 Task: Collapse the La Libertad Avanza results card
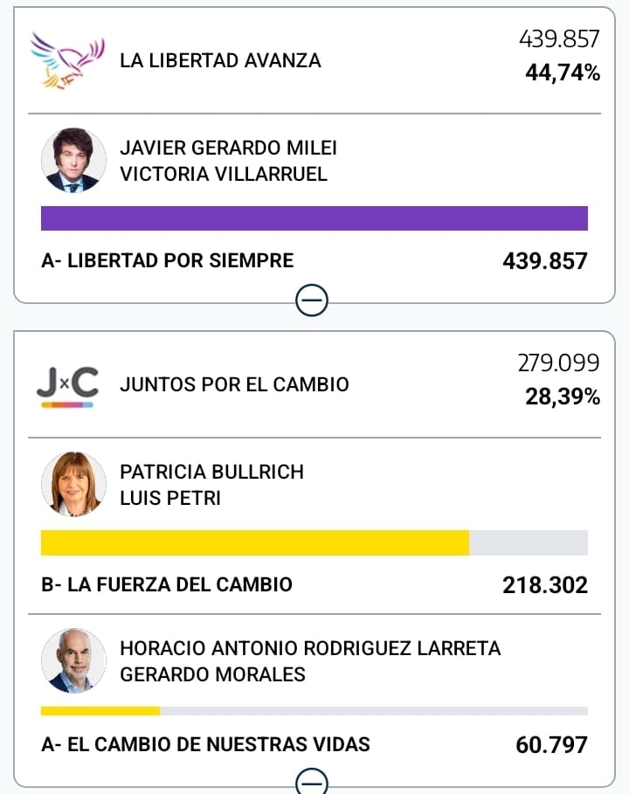[x=313, y=301]
